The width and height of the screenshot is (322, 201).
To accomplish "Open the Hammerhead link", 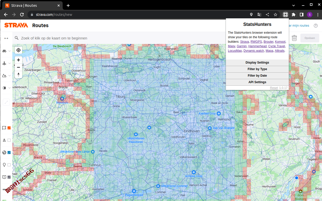I will tap(257, 46).
